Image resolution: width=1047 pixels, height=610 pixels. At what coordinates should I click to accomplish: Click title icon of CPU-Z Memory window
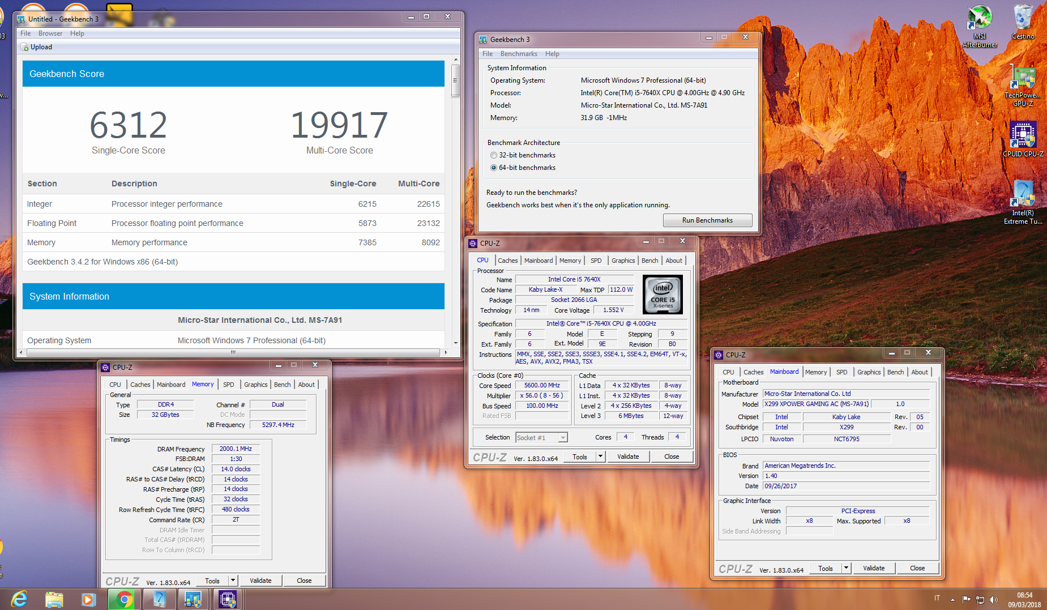click(105, 367)
